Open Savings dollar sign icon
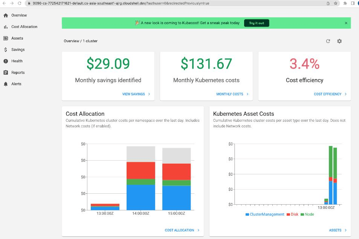Viewport: 359px width, 239px height. tap(6, 50)
